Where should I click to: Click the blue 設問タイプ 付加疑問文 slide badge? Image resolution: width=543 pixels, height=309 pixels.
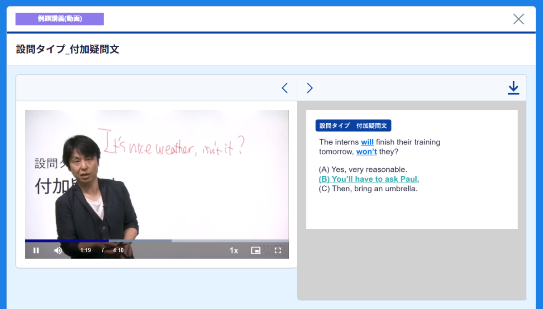[x=353, y=126]
